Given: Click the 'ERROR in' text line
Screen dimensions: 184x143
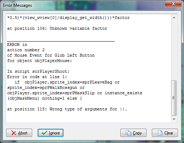Looking at the screenshot, I should (x=17, y=44).
